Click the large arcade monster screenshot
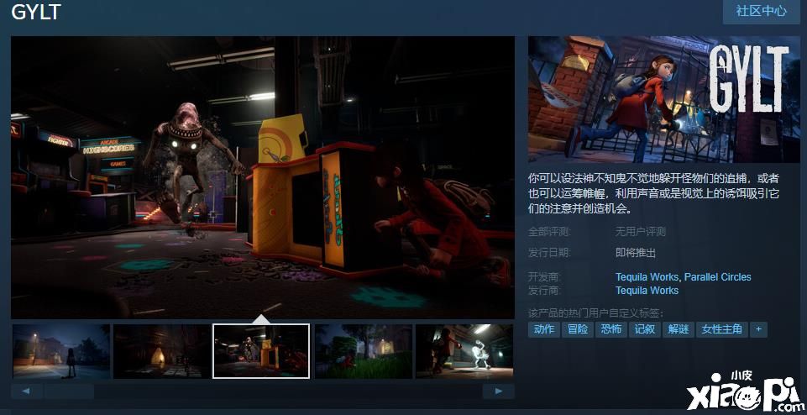This screenshot has height=415, width=807. [x=263, y=177]
